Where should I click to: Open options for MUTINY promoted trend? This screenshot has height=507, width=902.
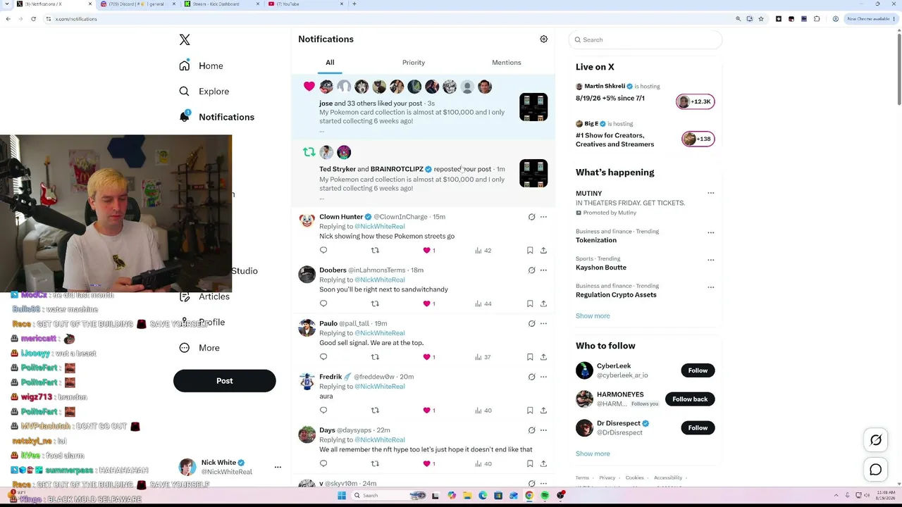[710, 193]
